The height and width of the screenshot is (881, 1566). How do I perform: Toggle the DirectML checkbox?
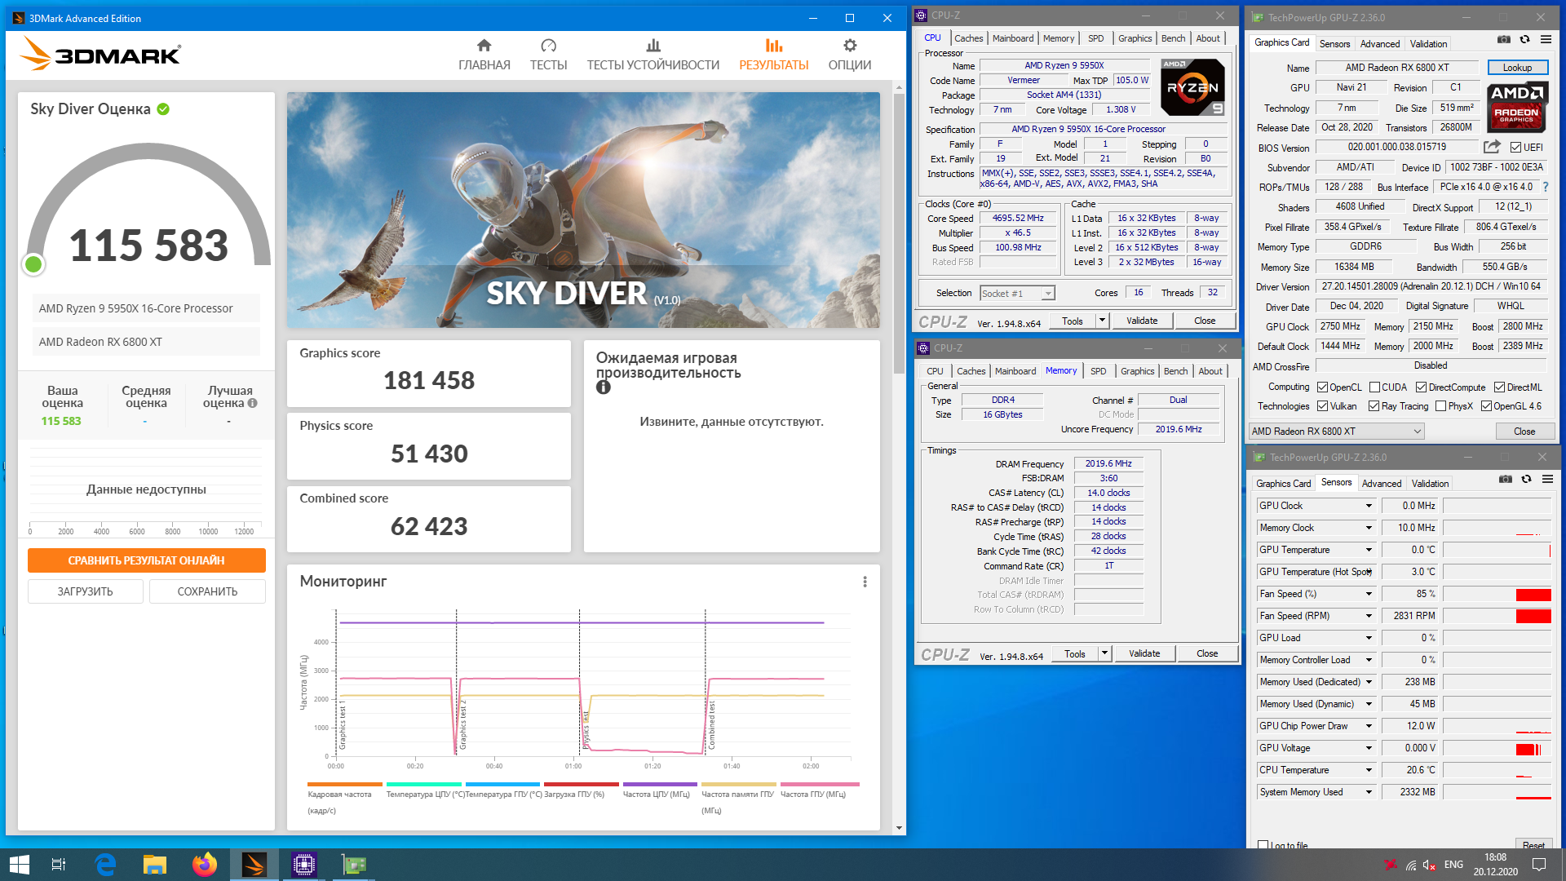coord(1499,387)
